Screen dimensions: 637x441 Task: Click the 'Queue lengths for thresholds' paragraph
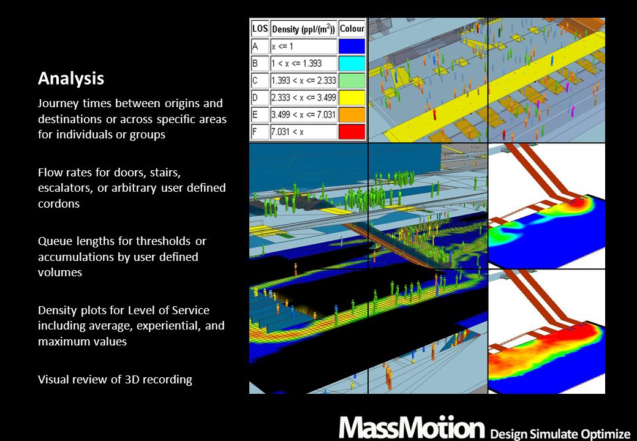(x=122, y=257)
